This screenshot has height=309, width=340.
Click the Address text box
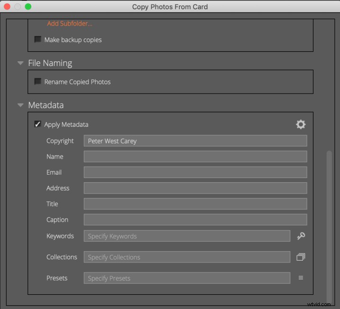(x=195, y=188)
